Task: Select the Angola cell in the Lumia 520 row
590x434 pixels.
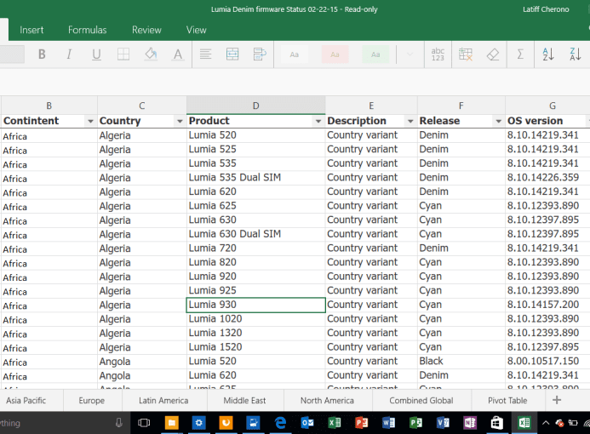Action: tap(142, 362)
